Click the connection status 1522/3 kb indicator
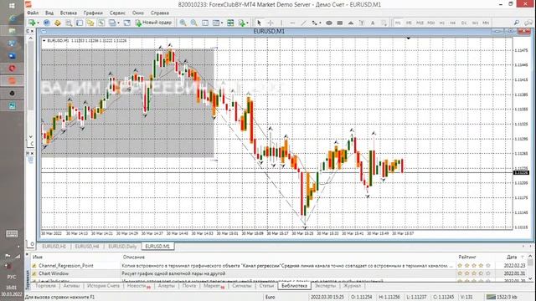536x301 pixels. click(x=502, y=297)
